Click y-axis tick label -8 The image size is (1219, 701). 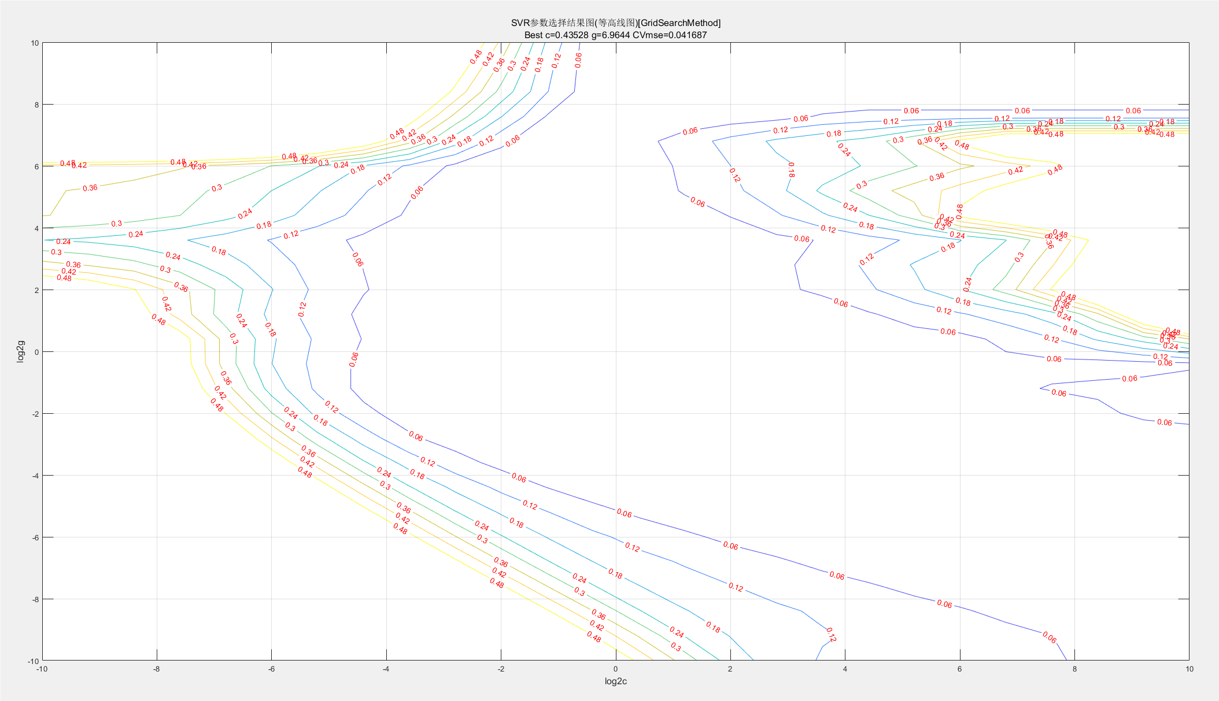tap(35, 599)
